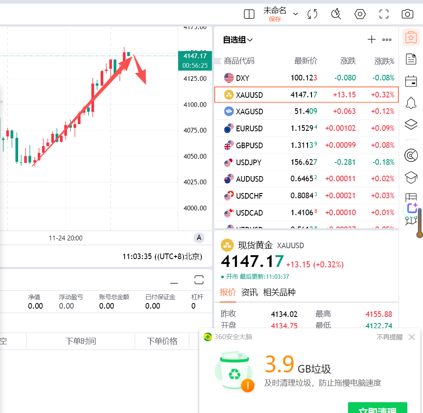Open chart settings via the gear icon

360,14
